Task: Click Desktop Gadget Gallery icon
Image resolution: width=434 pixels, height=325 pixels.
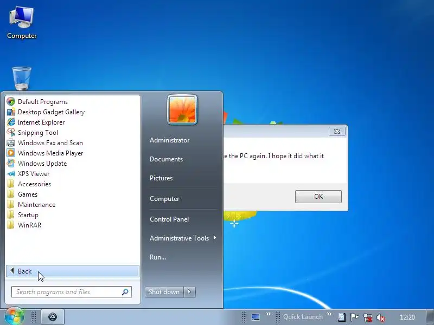Action: point(11,112)
